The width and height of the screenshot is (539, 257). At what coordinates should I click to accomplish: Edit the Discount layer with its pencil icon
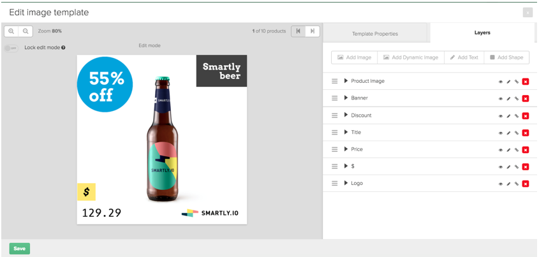509,116
